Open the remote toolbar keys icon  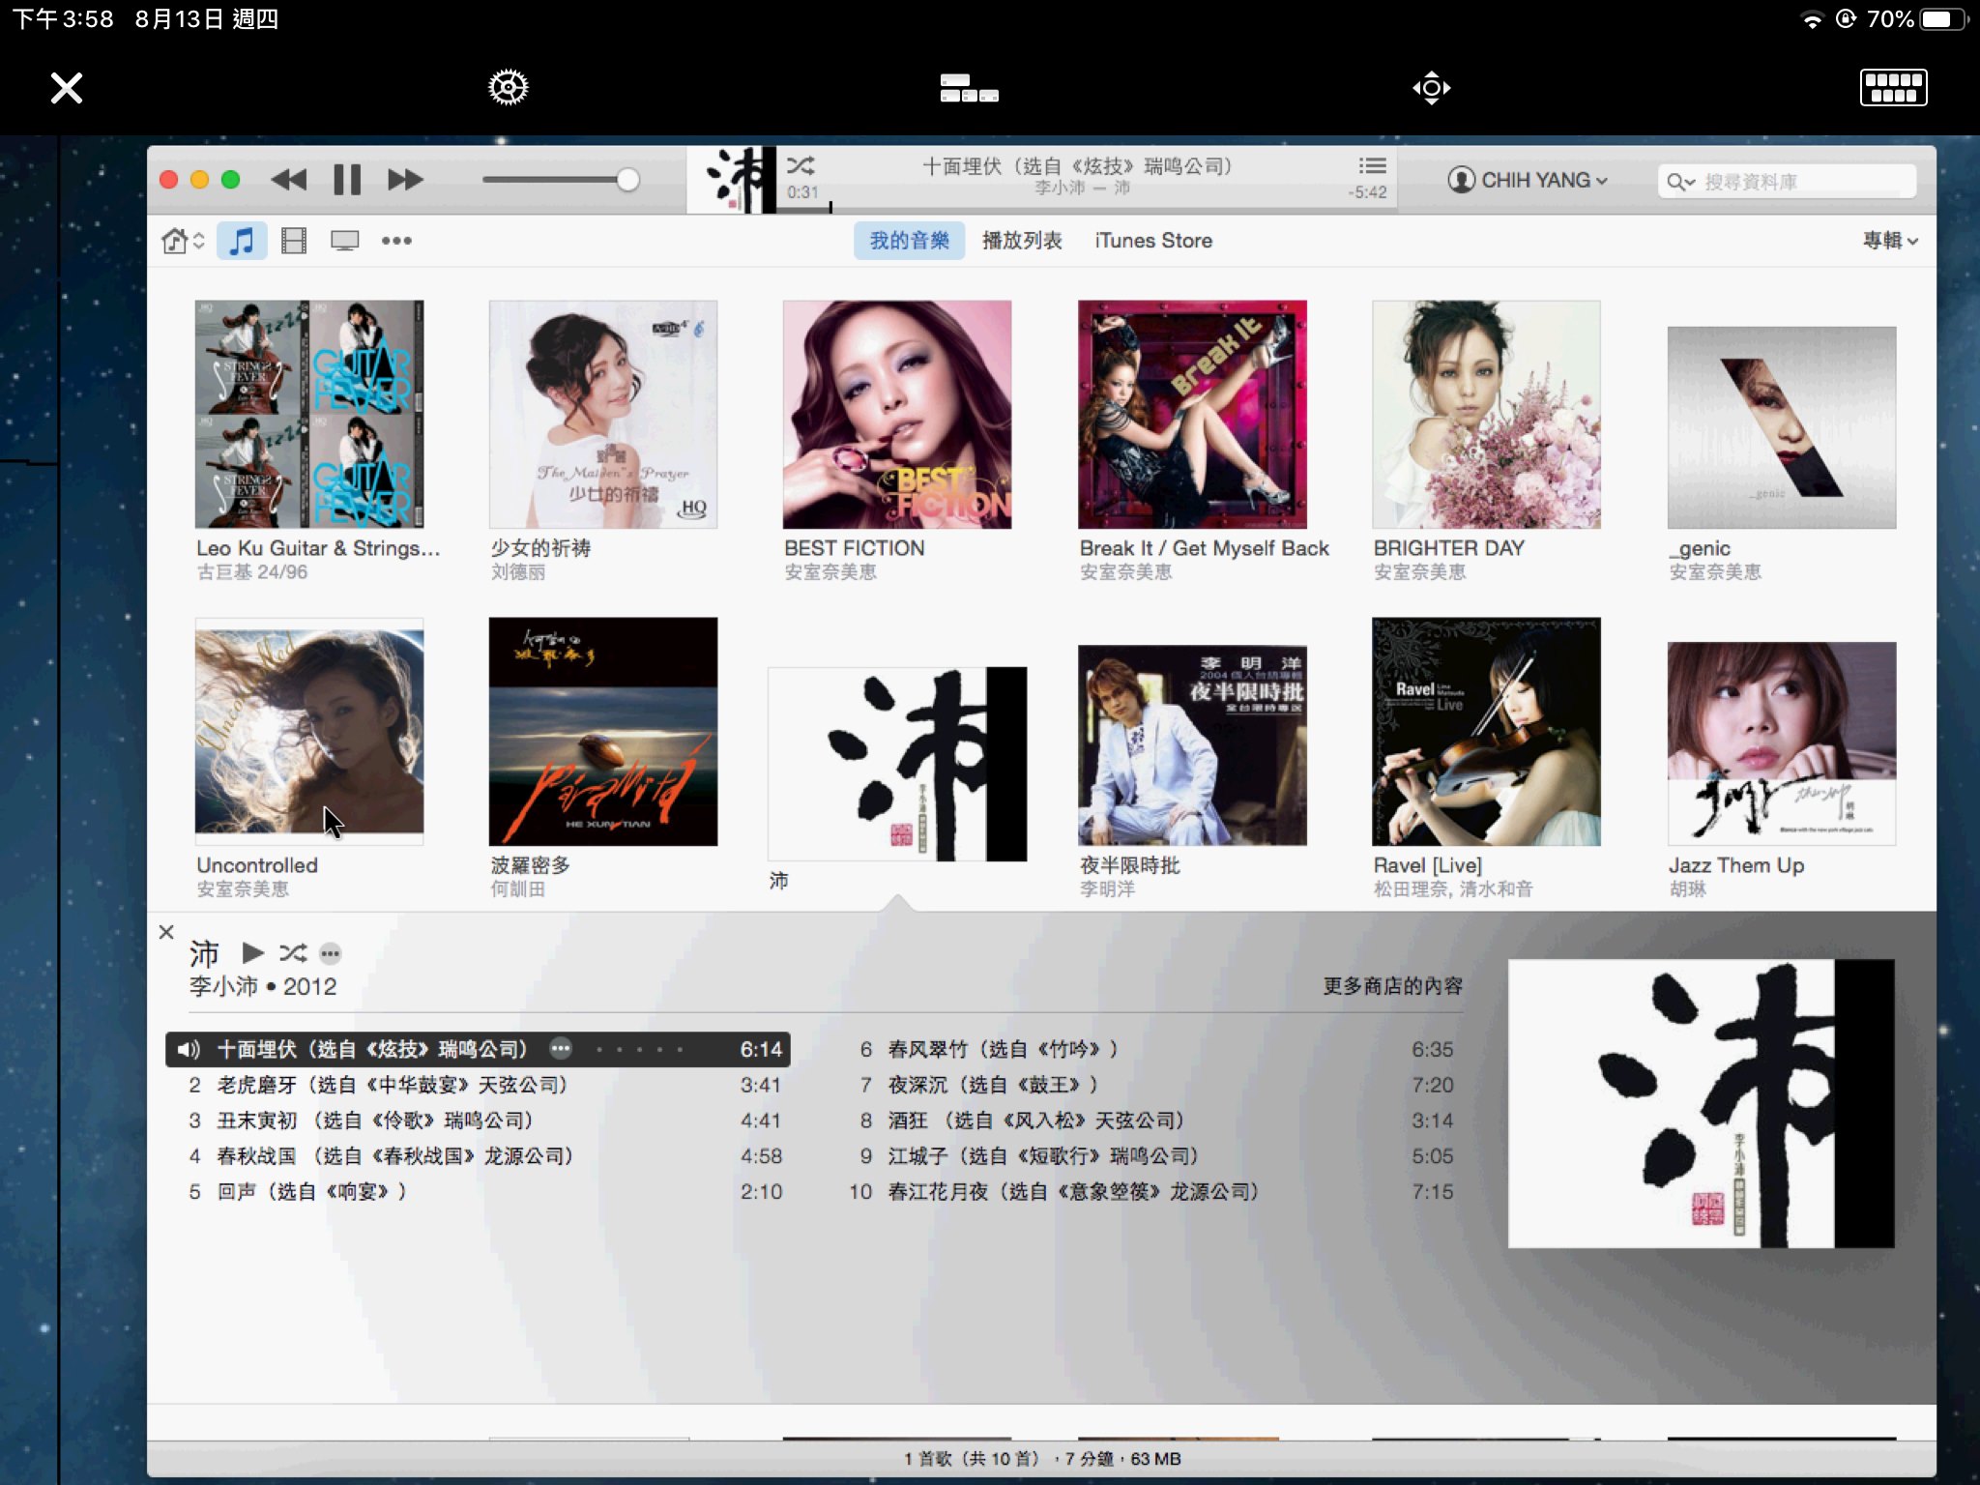point(969,88)
